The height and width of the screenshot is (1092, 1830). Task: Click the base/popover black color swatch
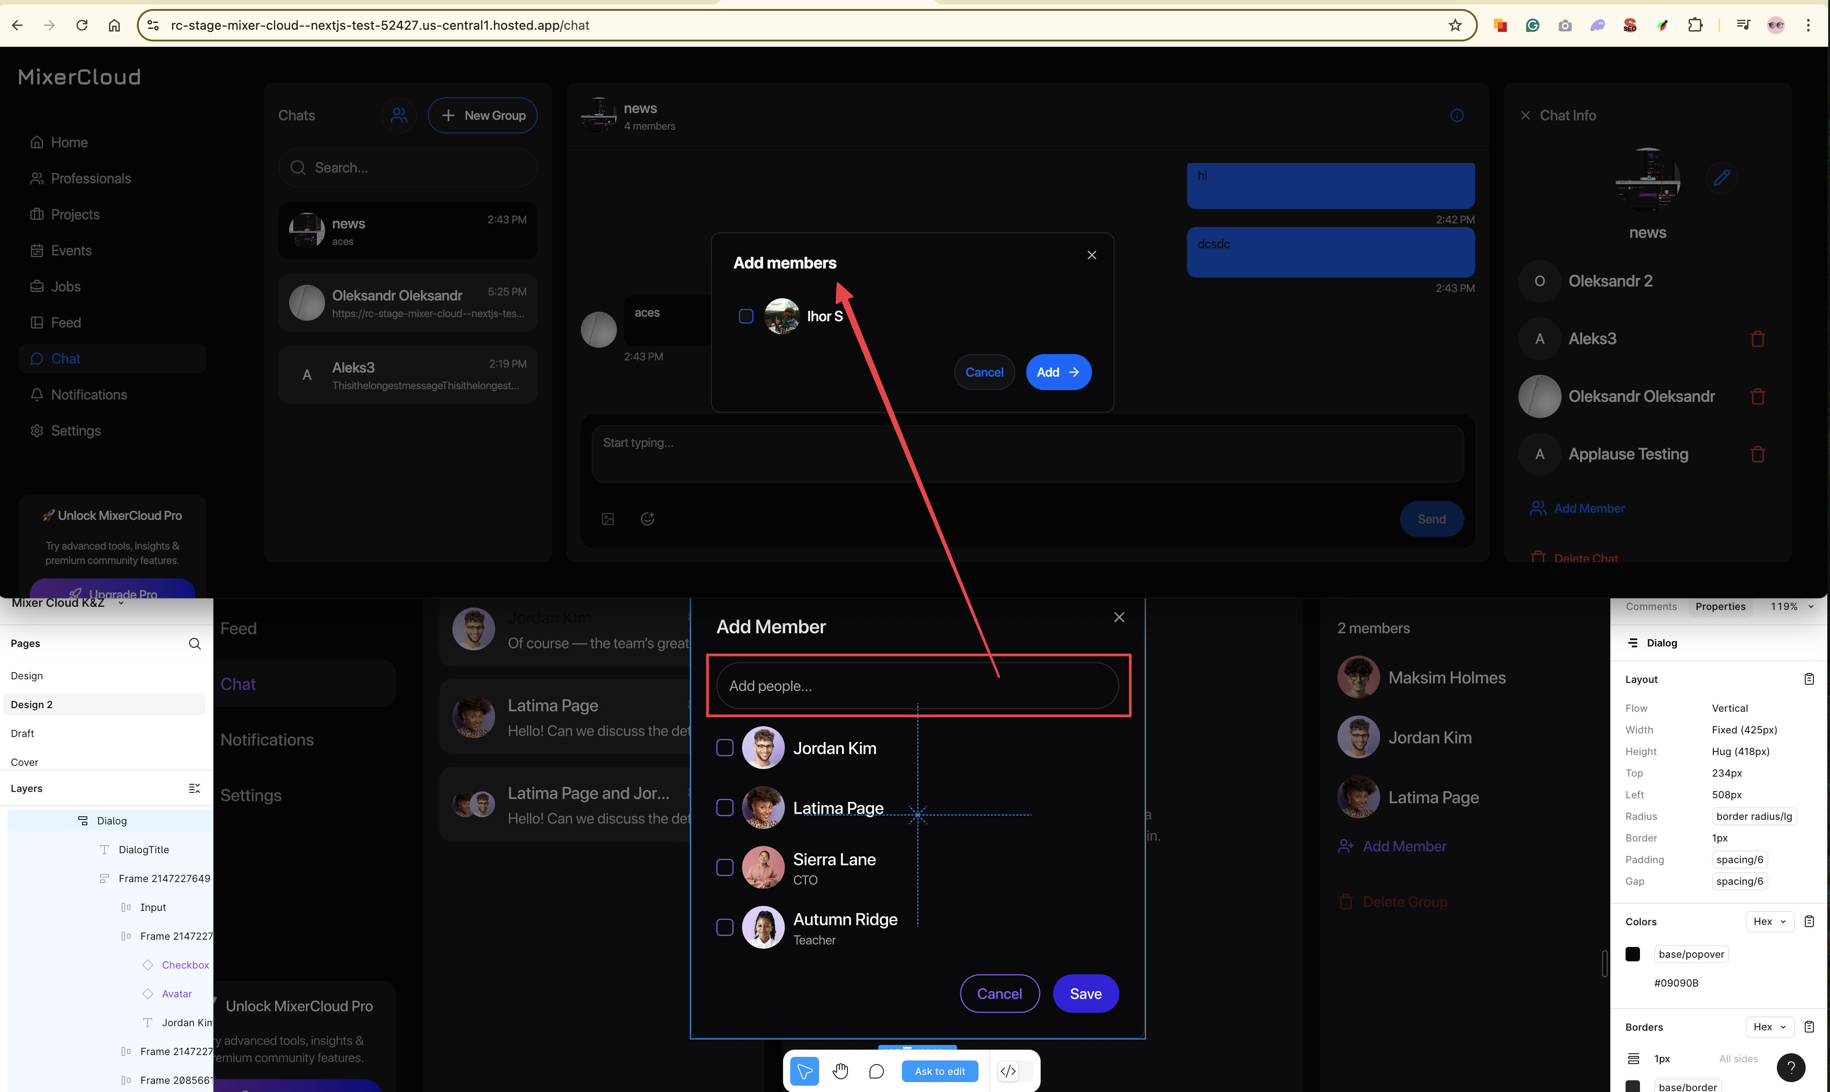pyautogui.click(x=1632, y=955)
